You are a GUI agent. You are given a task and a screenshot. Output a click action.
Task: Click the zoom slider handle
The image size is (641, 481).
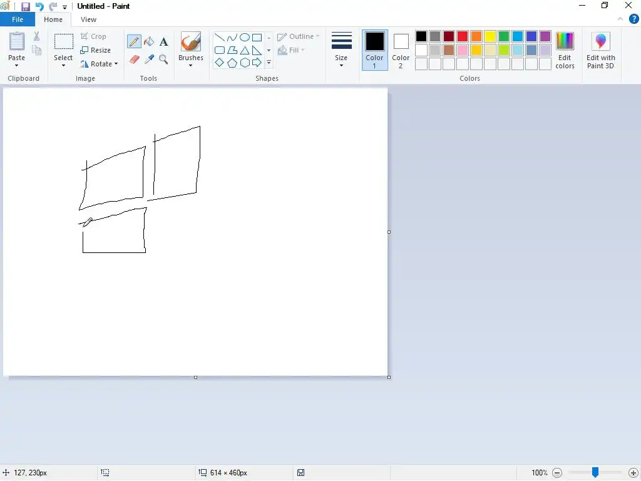coord(595,472)
